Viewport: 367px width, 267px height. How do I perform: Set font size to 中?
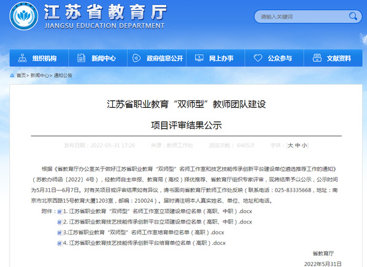298,146
